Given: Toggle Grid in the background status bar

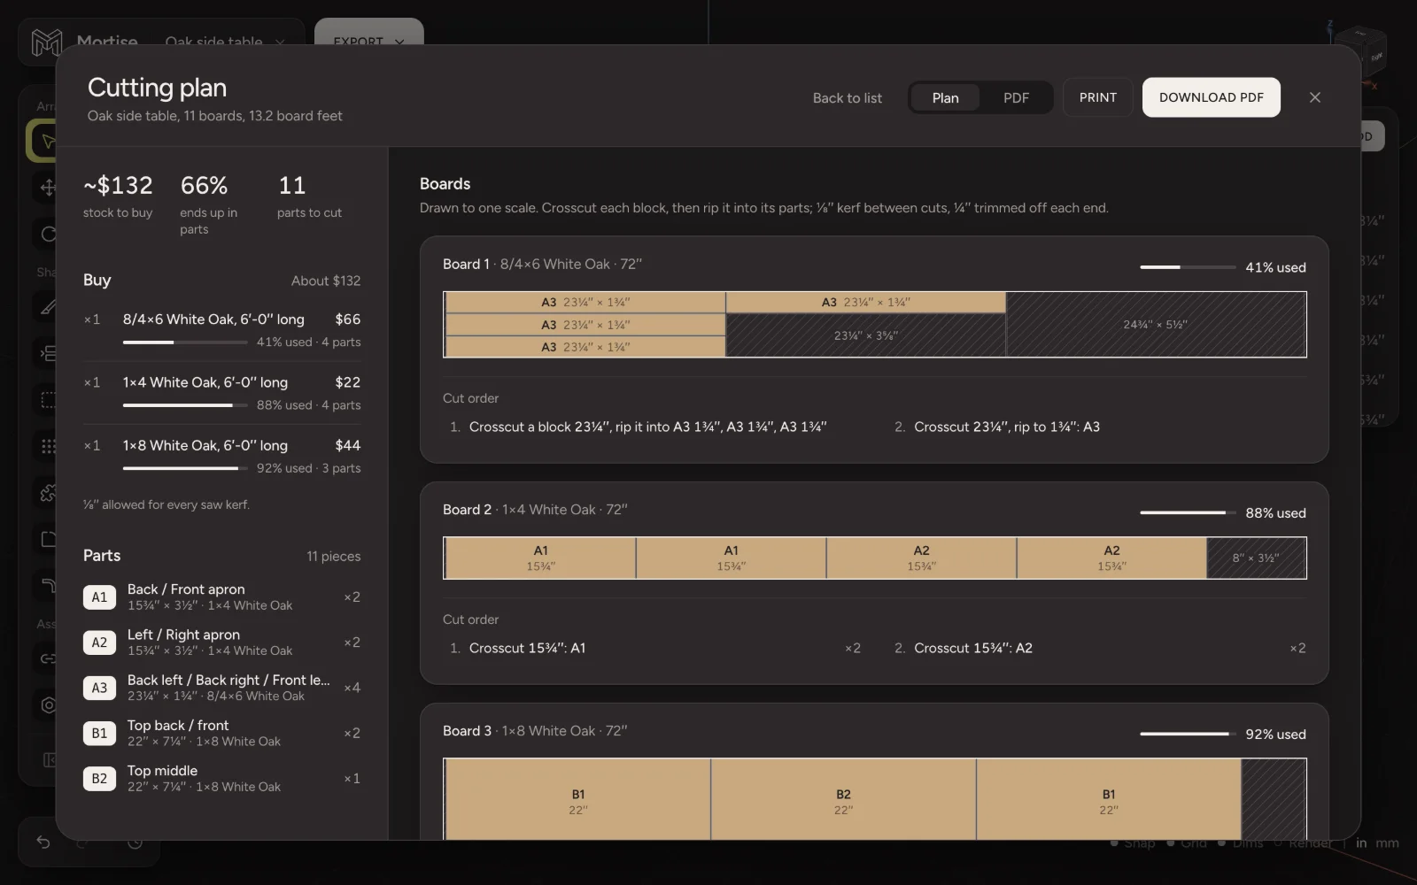Looking at the screenshot, I should tap(1187, 843).
